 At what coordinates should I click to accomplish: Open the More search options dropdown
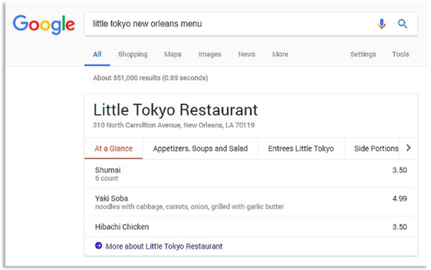[x=280, y=54]
